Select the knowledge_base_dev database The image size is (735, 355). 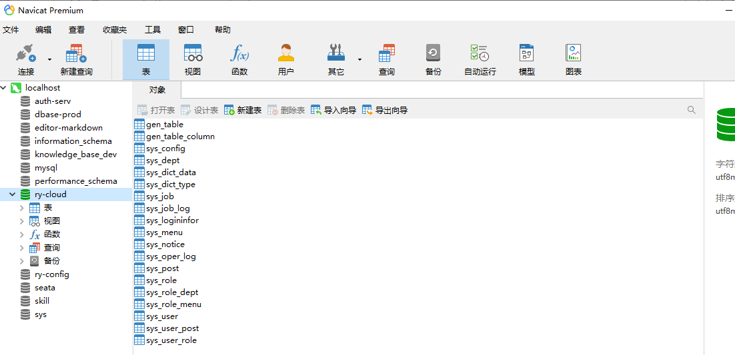(x=75, y=155)
